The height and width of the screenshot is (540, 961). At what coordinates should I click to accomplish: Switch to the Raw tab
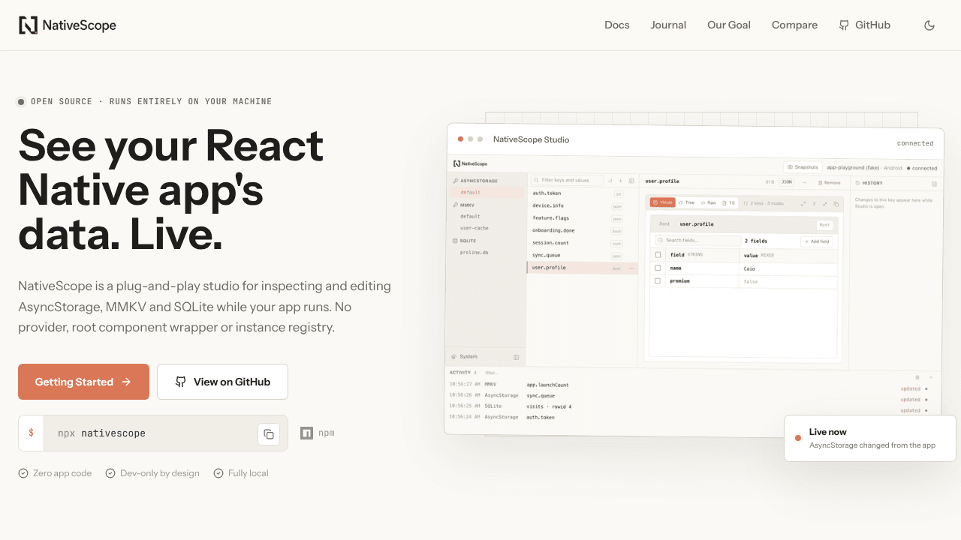pos(708,202)
